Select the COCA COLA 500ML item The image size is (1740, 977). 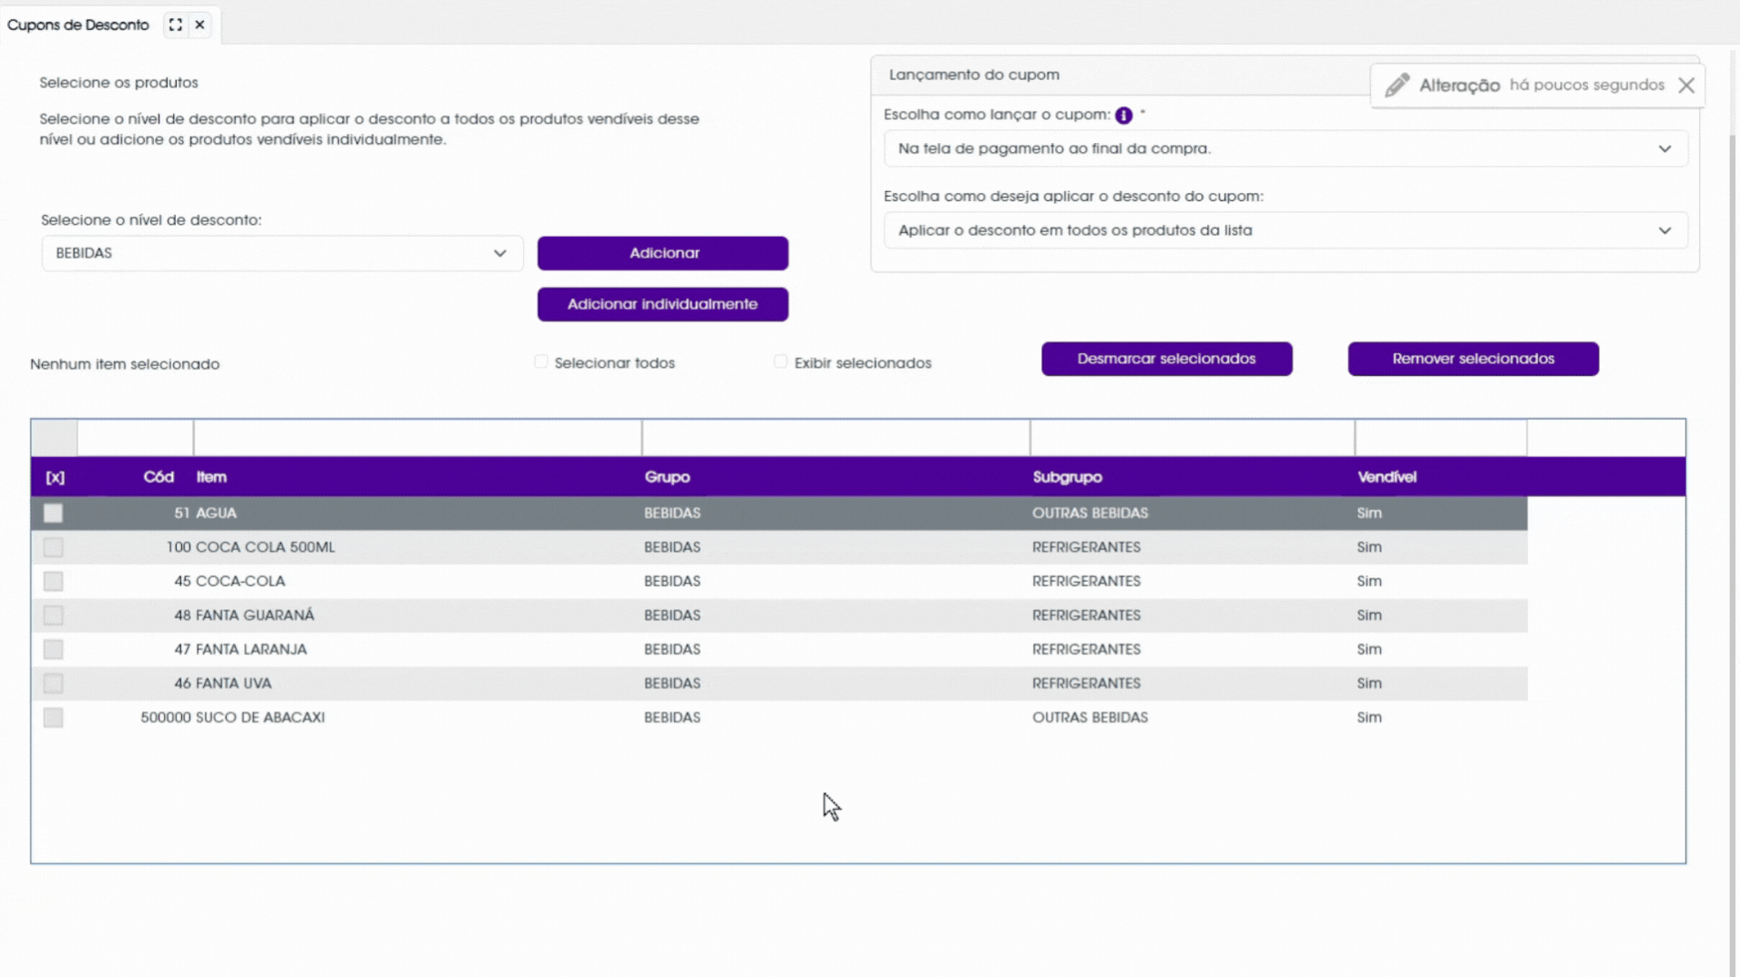(265, 547)
